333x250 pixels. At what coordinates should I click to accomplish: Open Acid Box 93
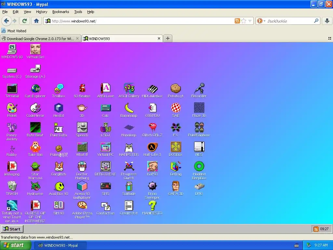coord(59,188)
